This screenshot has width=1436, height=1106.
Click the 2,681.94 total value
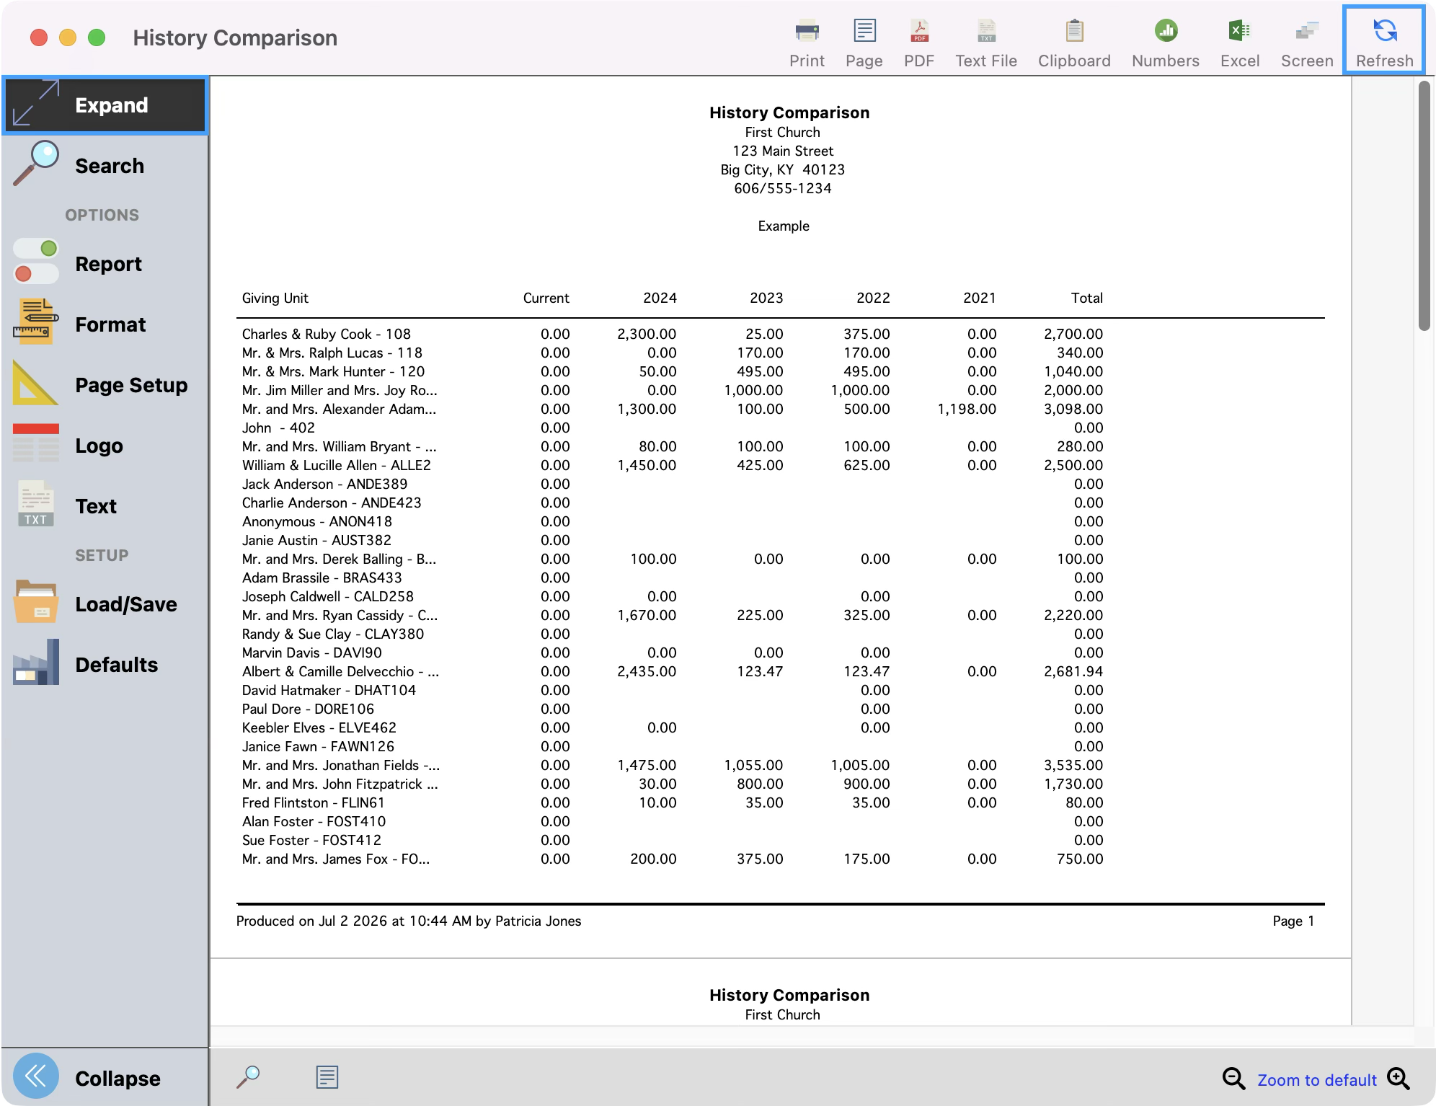tap(1073, 672)
